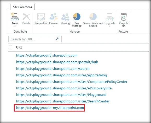Click the URL column header
Image resolution: width=151 pixels, height=123 pixels.
19,47
